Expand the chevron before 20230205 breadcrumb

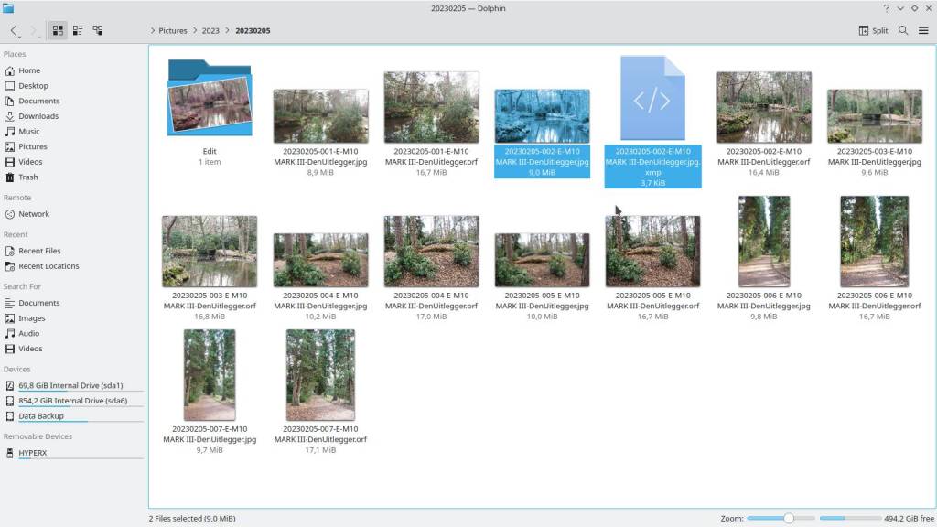tap(228, 30)
